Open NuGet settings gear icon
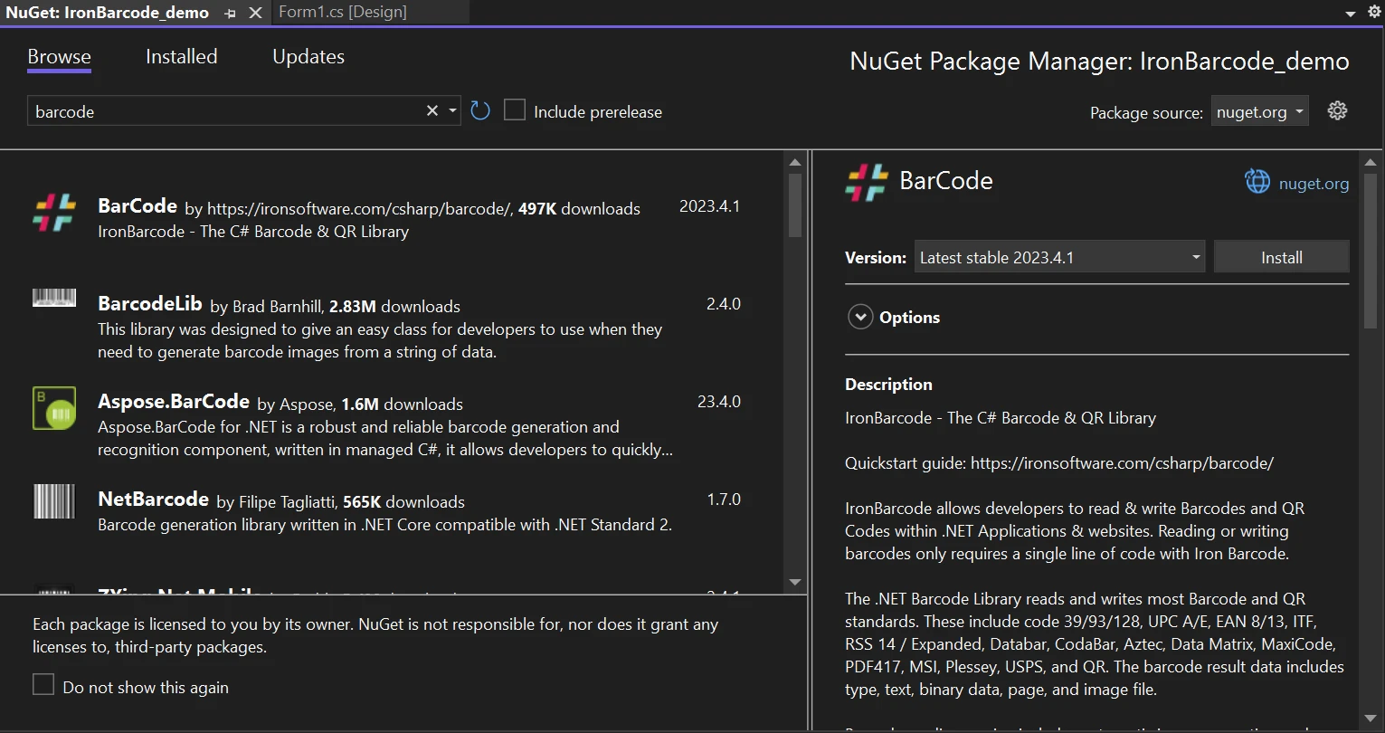1385x733 pixels. pyautogui.click(x=1337, y=111)
